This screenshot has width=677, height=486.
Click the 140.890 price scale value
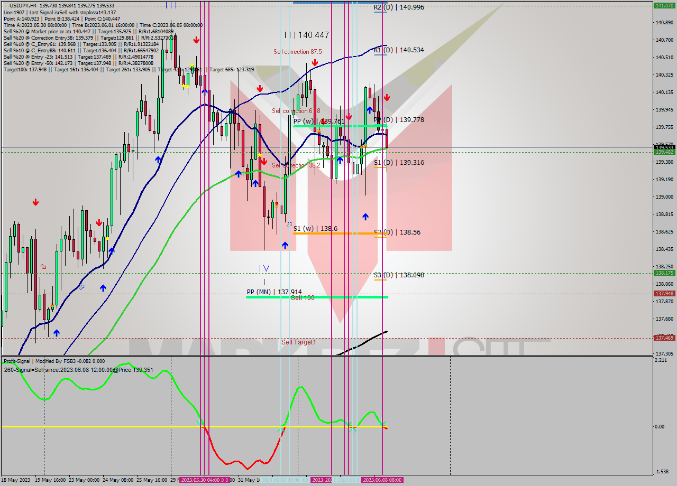click(664, 23)
